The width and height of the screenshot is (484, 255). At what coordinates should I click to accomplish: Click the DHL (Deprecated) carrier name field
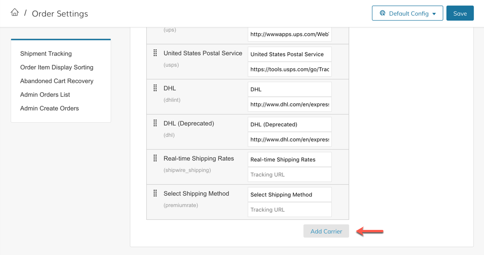[x=289, y=125]
